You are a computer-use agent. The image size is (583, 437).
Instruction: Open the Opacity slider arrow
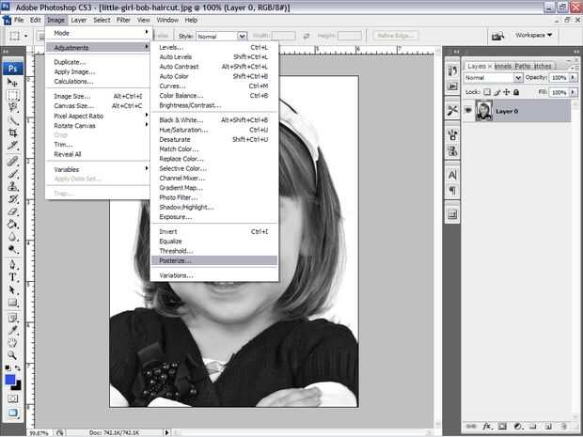click(x=573, y=77)
